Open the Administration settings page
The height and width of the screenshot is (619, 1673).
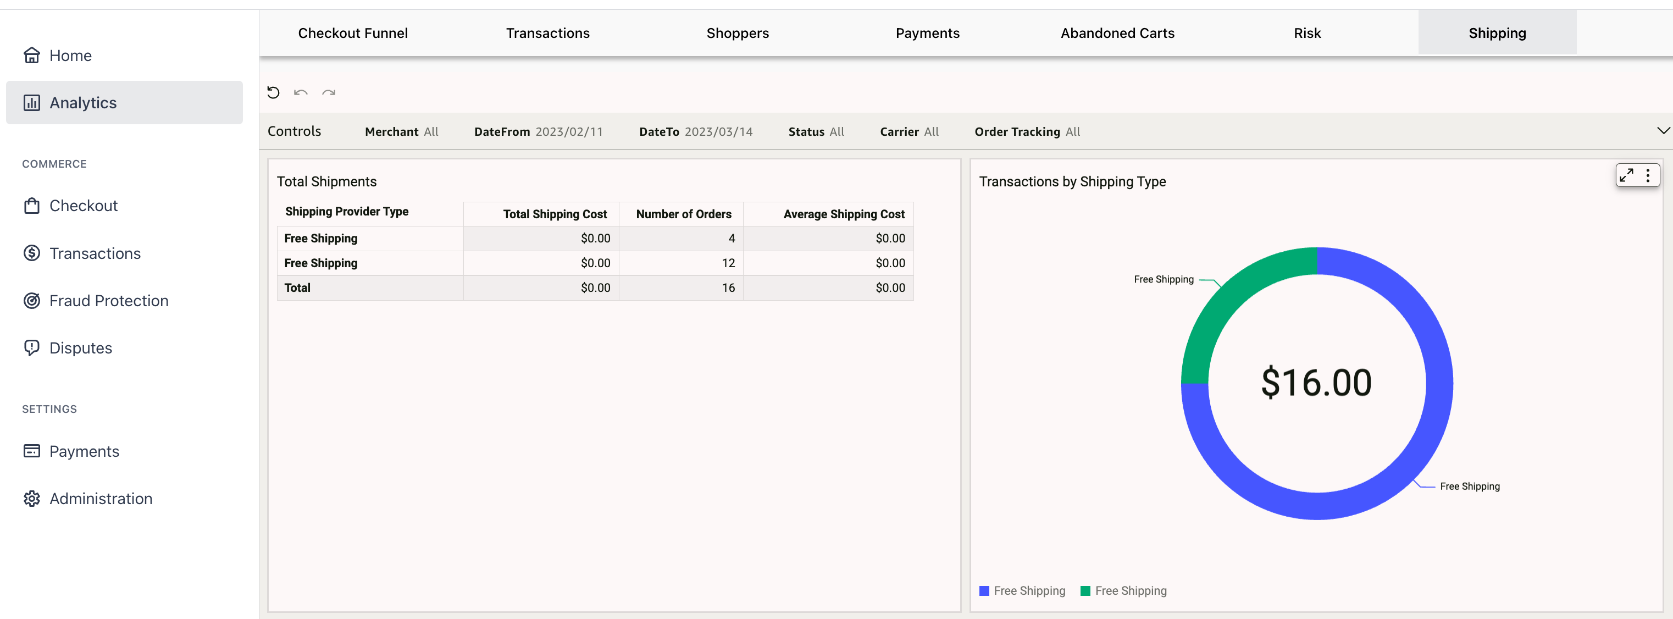point(124,499)
